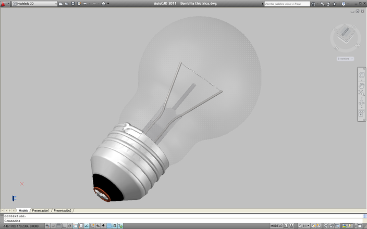Toggle Grid Display in status bar
Viewport: 367px width, 229px height.
(x=58, y=226)
